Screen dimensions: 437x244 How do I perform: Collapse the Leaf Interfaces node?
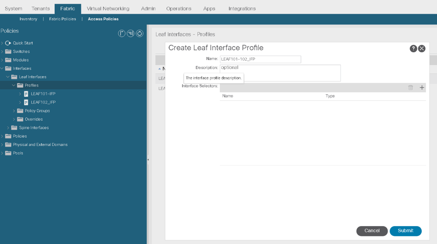(8, 77)
